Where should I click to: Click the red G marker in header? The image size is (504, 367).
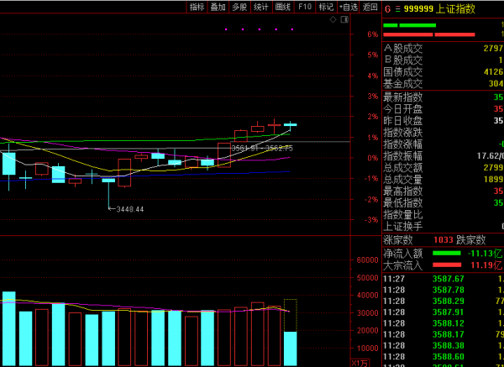point(387,8)
